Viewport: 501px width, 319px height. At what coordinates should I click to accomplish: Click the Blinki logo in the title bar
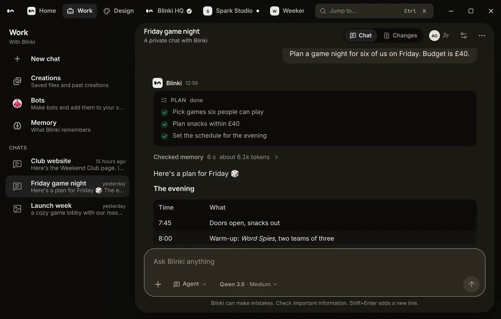click(11, 11)
